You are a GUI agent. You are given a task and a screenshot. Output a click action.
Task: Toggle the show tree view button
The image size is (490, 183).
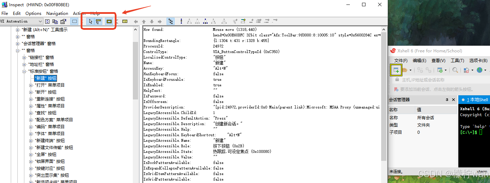pyautogui.click(x=170, y=21)
